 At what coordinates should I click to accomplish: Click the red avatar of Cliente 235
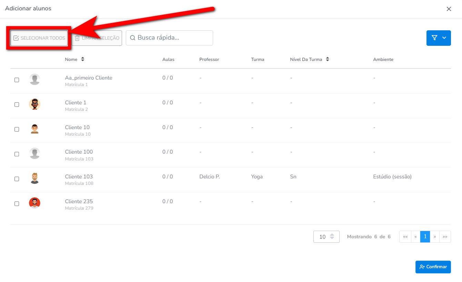pos(34,203)
